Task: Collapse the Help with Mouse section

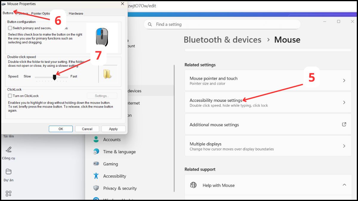Action: (345, 185)
